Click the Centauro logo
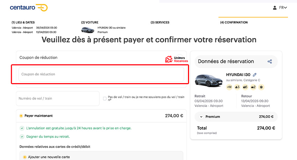Screen dimensions: 297x160 point(29,8)
